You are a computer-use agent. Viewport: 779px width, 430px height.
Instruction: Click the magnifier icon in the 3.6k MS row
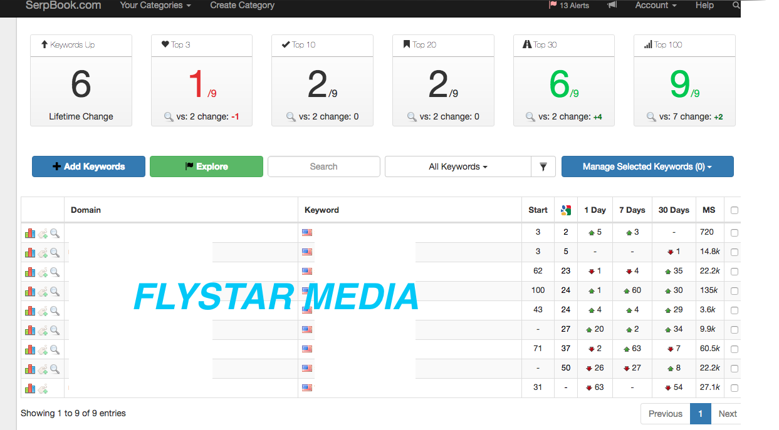[x=55, y=311]
